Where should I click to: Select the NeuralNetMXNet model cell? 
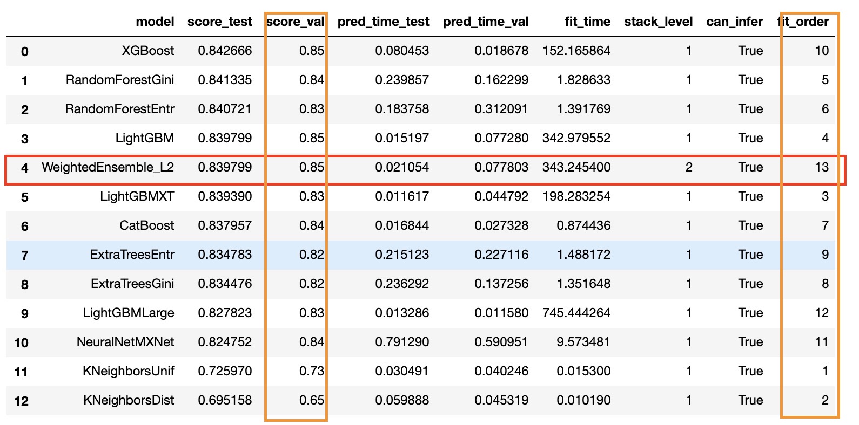[125, 342]
